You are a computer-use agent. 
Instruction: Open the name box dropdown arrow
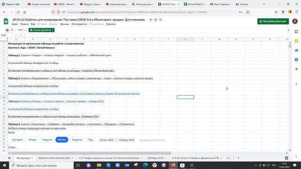pos(16,35)
